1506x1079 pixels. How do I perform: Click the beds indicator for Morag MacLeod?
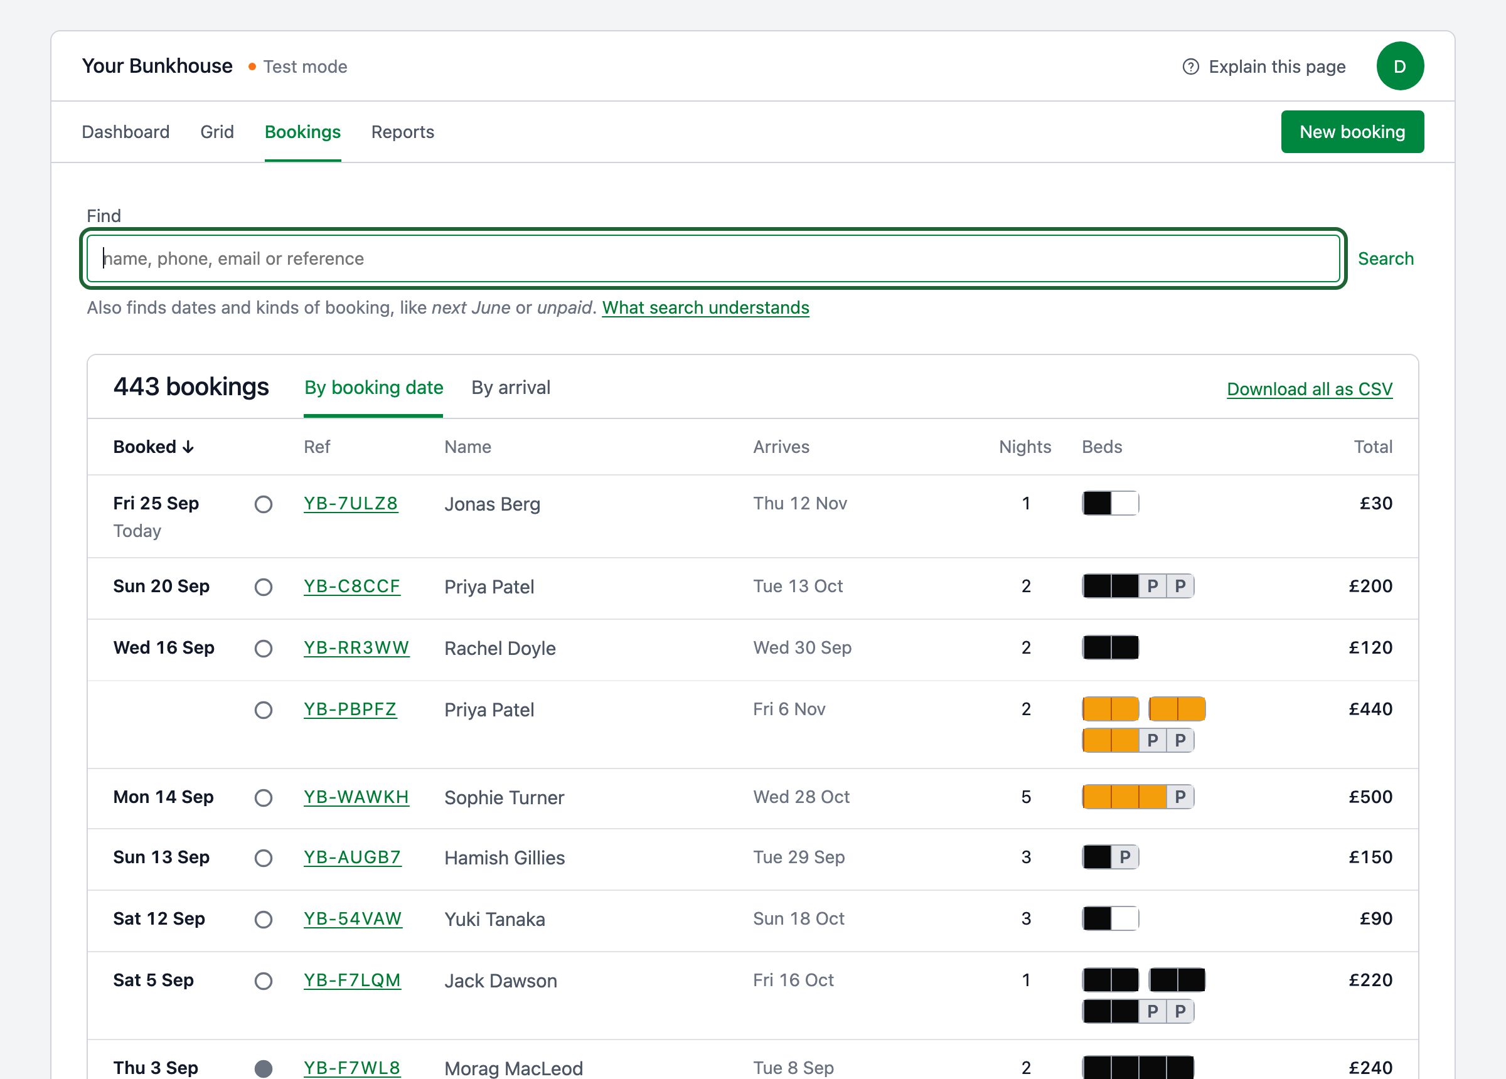pyautogui.click(x=1138, y=1067)
